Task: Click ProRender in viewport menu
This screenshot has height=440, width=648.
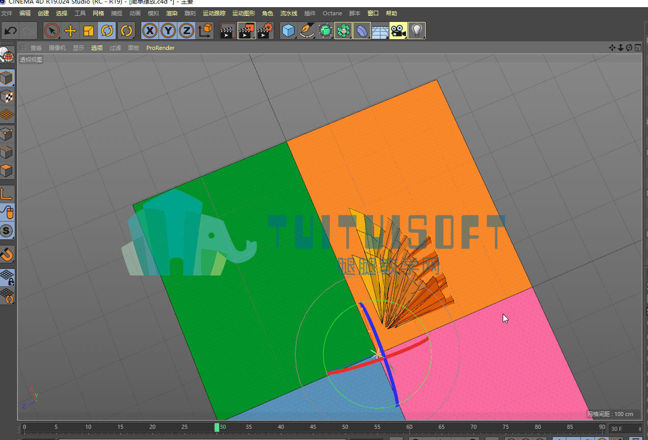Action: (x=160, y=48)
